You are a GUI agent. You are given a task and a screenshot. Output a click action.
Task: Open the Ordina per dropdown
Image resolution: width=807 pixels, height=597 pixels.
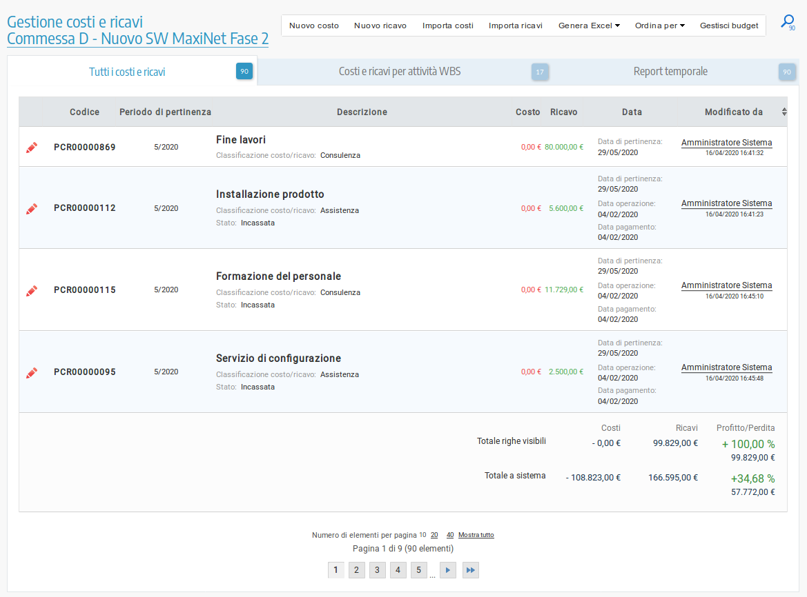click(x=659, y=26)
